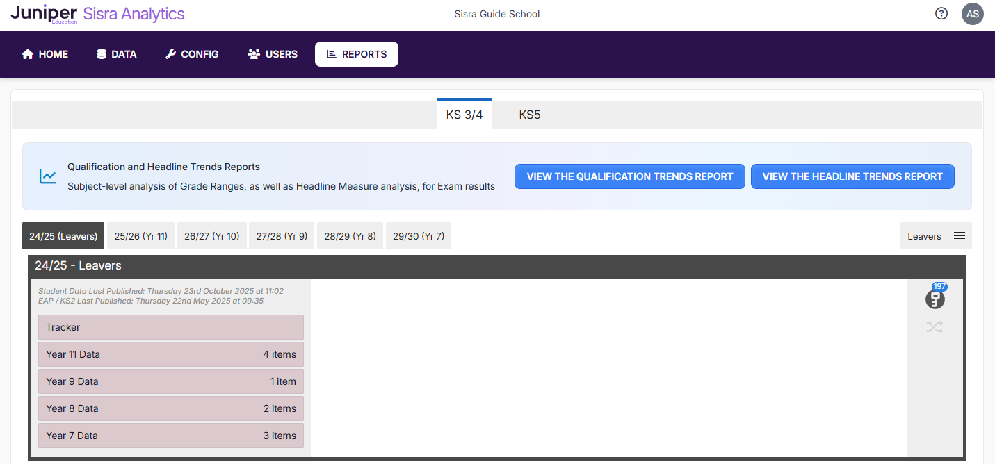Open the CONFIG menu

192,54
